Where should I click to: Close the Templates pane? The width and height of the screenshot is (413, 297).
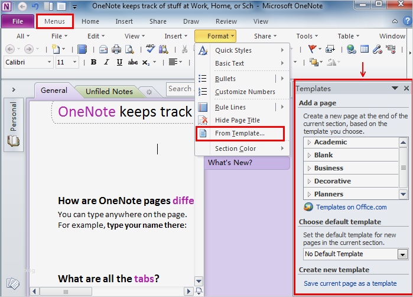click(x=407, y=88)
